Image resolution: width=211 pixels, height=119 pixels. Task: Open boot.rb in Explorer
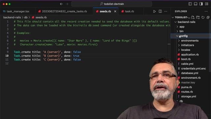pyautogui.click(x=186, y=59)
